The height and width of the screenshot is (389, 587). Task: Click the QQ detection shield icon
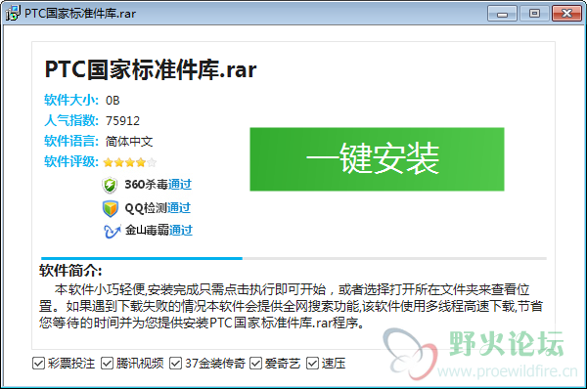pos(110,208)
